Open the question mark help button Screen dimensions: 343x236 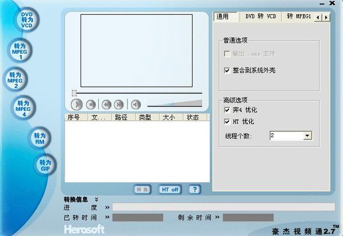pyautogui.click(x=194, y=189)
